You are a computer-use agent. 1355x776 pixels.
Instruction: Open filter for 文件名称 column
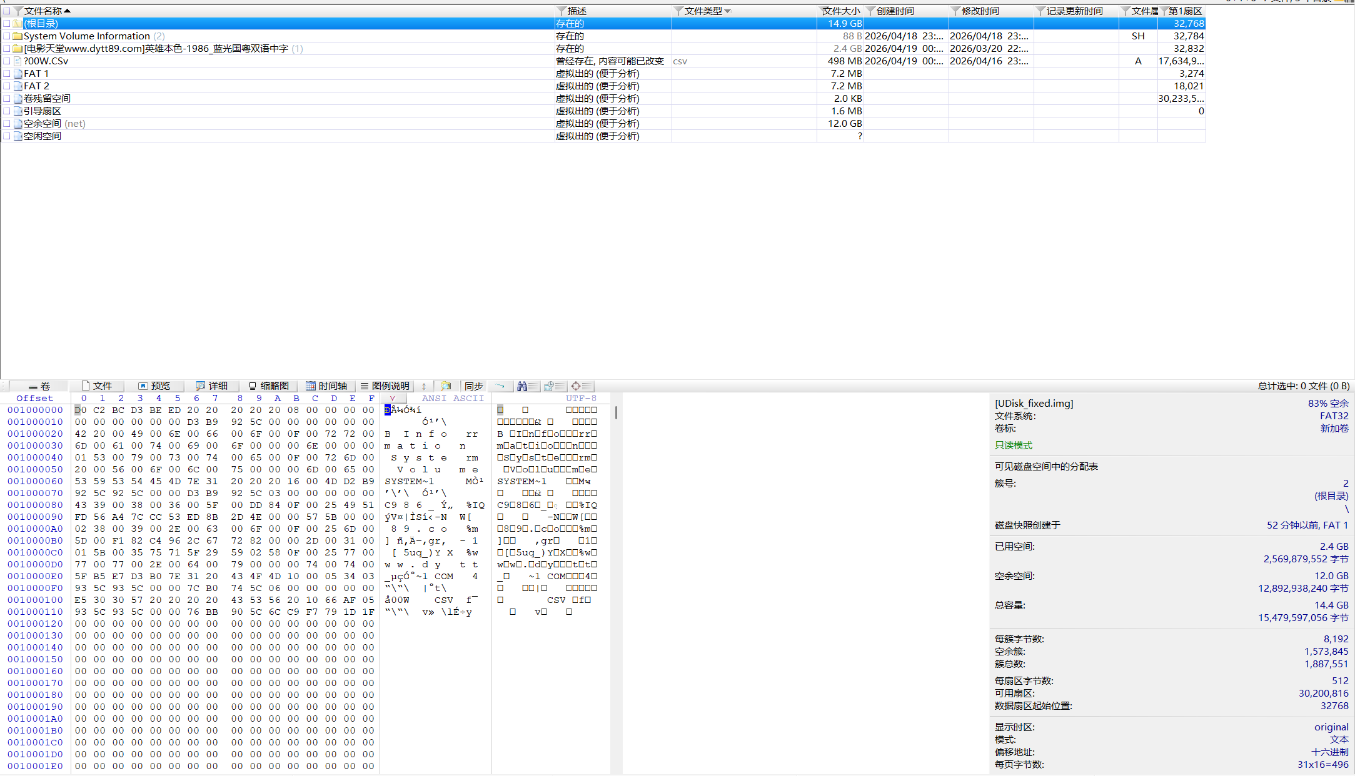18,11
